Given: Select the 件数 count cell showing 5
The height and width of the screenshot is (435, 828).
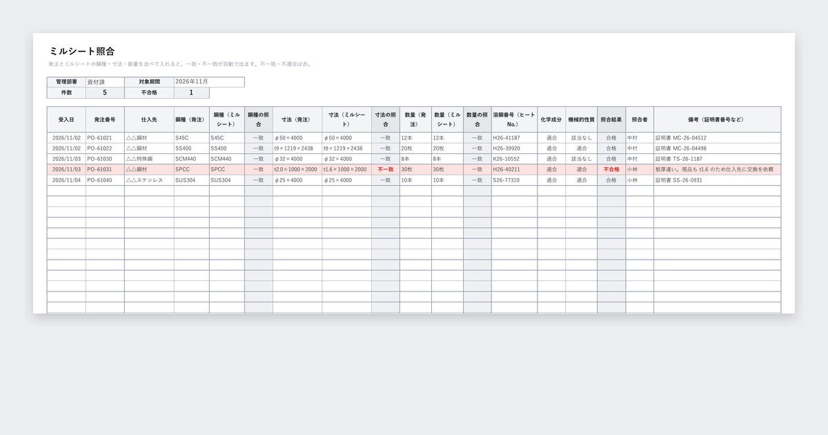Looking at the screenshot, I should pyautogui.click(x=105, y=93).
